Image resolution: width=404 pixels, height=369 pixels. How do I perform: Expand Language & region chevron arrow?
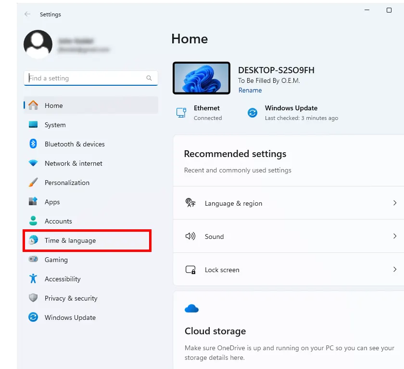pos(395,203)
